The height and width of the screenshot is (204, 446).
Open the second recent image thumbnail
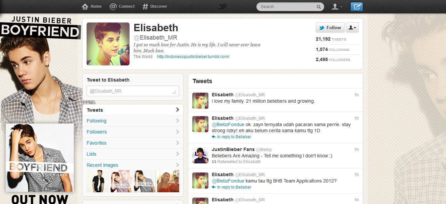coord(121,181)
